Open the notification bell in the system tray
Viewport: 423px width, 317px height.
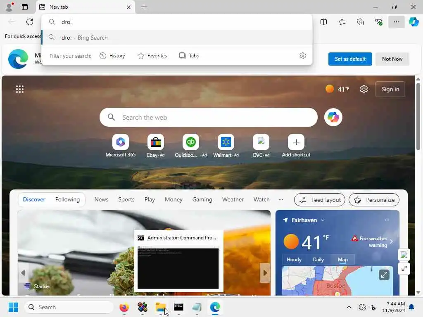(x=412, y=307)
